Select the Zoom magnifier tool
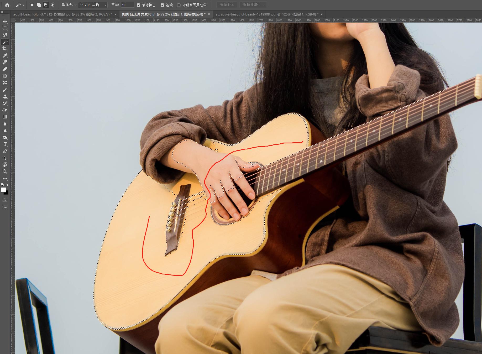The height and width of the screenshot is (354, 482). point(5,171)
